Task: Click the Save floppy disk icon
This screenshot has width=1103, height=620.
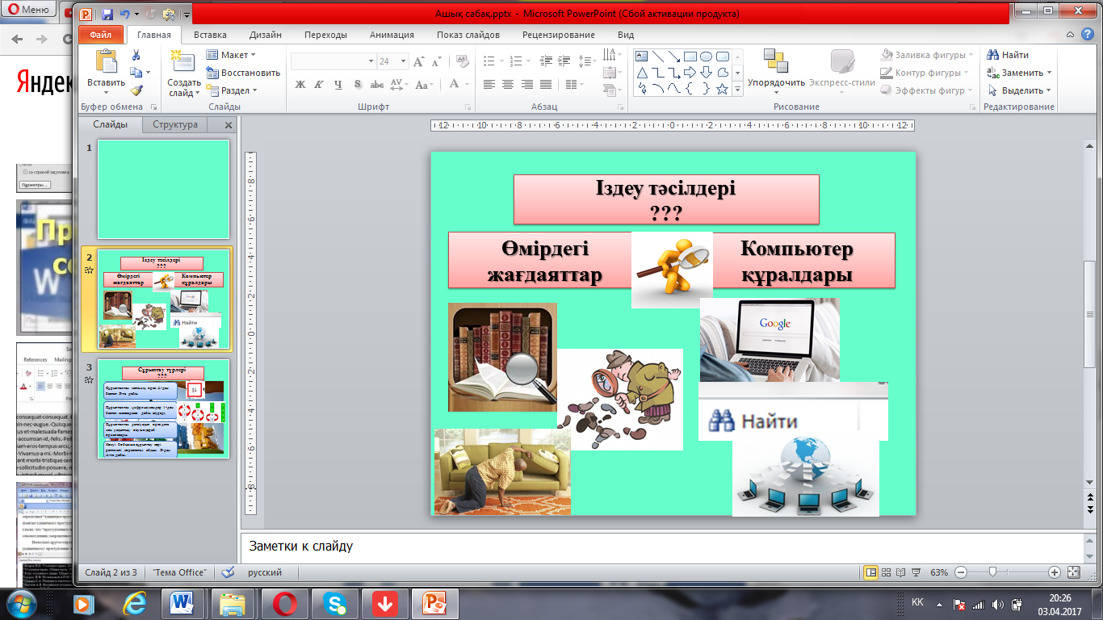Action: tap(108, 15)
